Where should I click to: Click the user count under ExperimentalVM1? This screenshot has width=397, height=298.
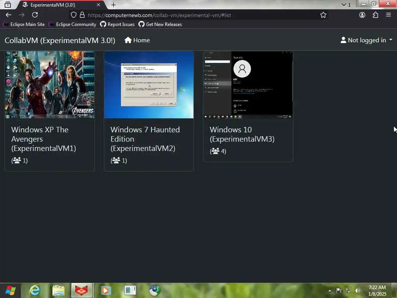click(x=19, y=160)
